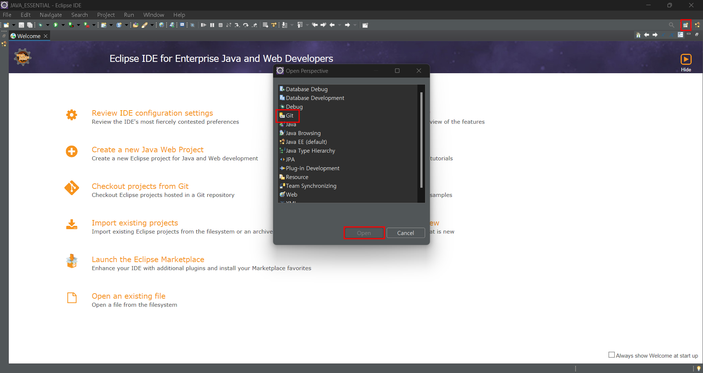Enable Always show Welcome at start up
Viewport: 703px width, 373px height.
[611, 355]
